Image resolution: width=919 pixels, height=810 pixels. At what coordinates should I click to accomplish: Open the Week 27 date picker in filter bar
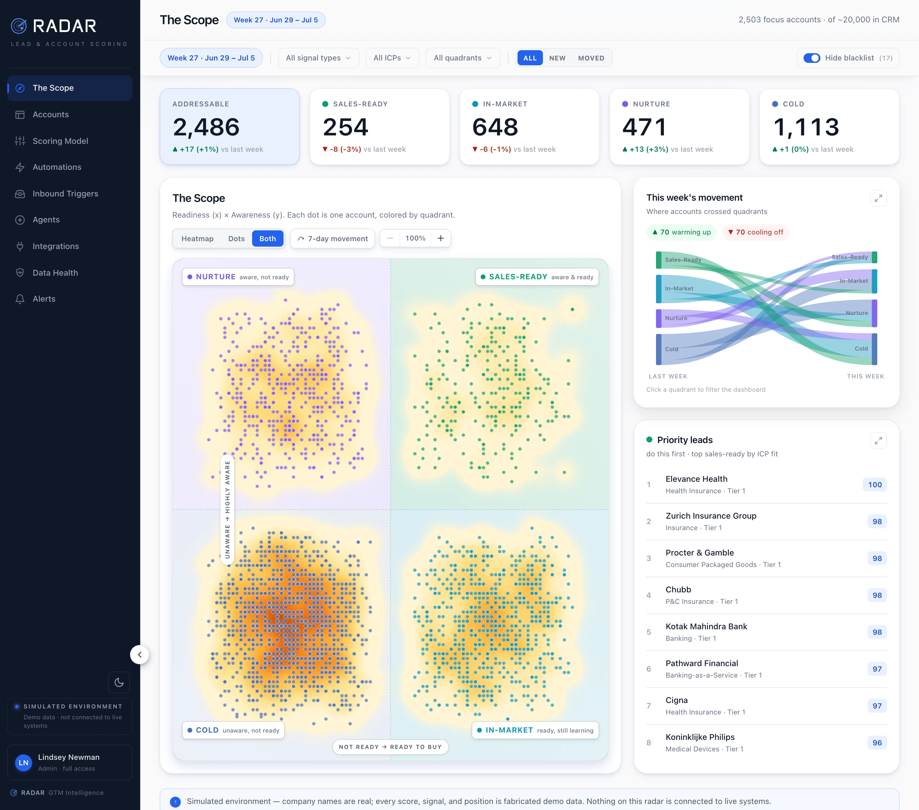pyautogui.click(x=211, y=58)
